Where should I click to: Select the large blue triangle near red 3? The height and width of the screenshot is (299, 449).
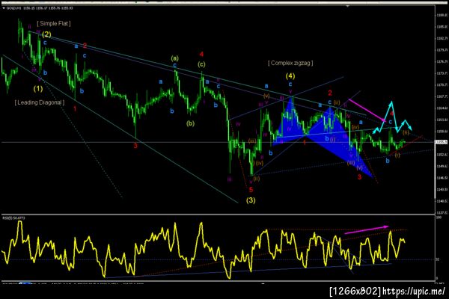[x=340, y=141]
